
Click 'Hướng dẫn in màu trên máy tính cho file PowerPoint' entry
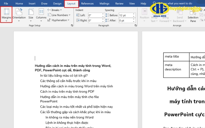point(69,99)
